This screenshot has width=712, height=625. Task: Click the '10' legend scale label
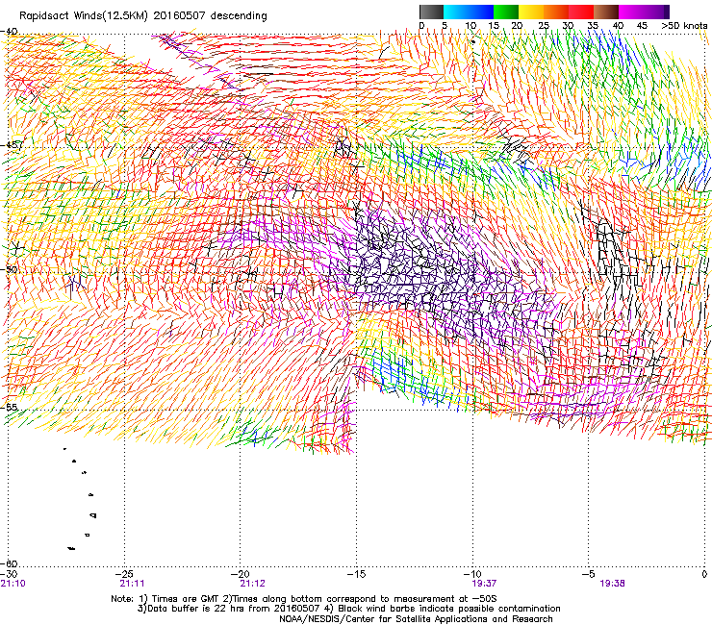tap(470, 25)
